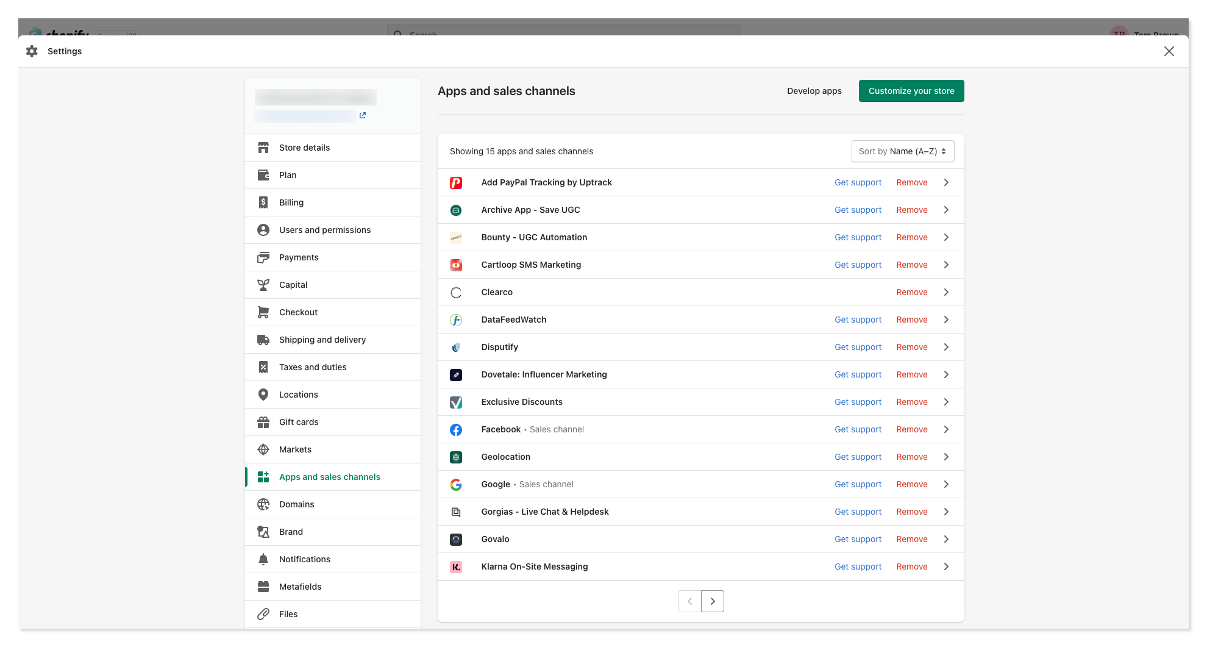The image size is (1207, 647).
Task: Click the Dovetale app icon
Action: click(456, 374)
